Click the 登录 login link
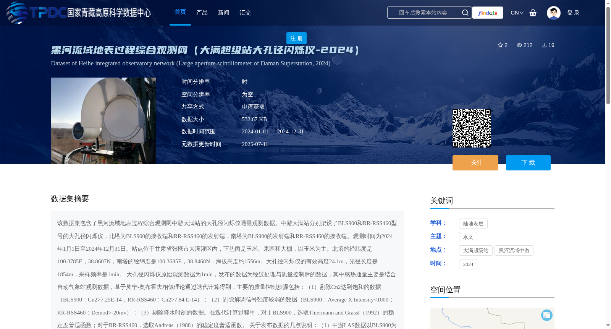Screen dimensions: 611x329 [x=573, y=13]
